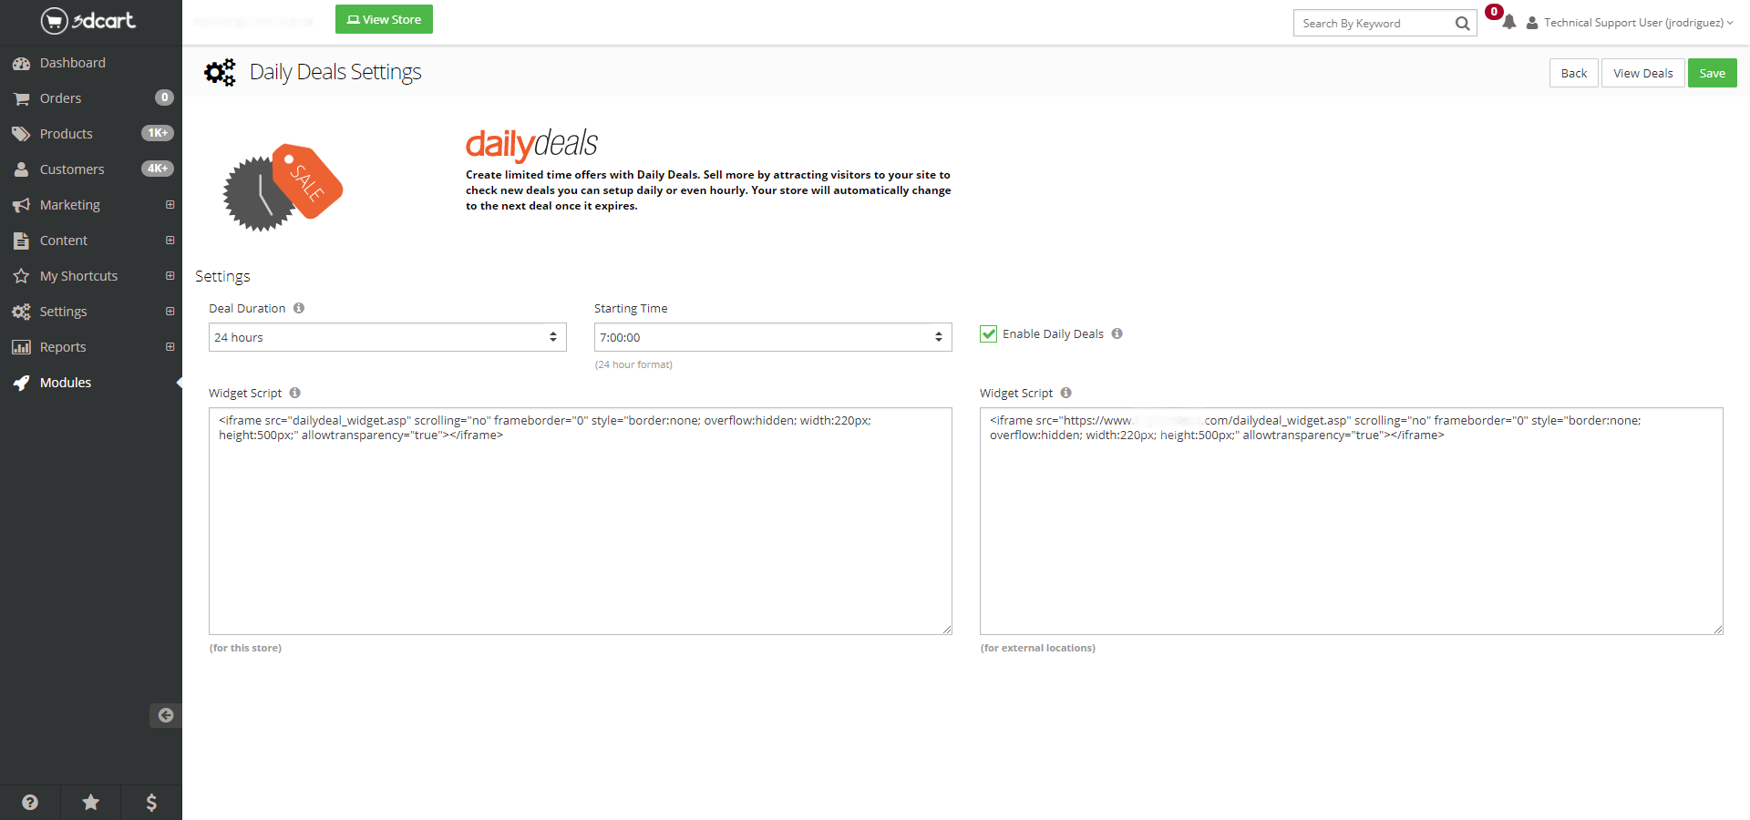
Task: Open the Deal Duration dropdown
Action: click(x=387, y=337)
